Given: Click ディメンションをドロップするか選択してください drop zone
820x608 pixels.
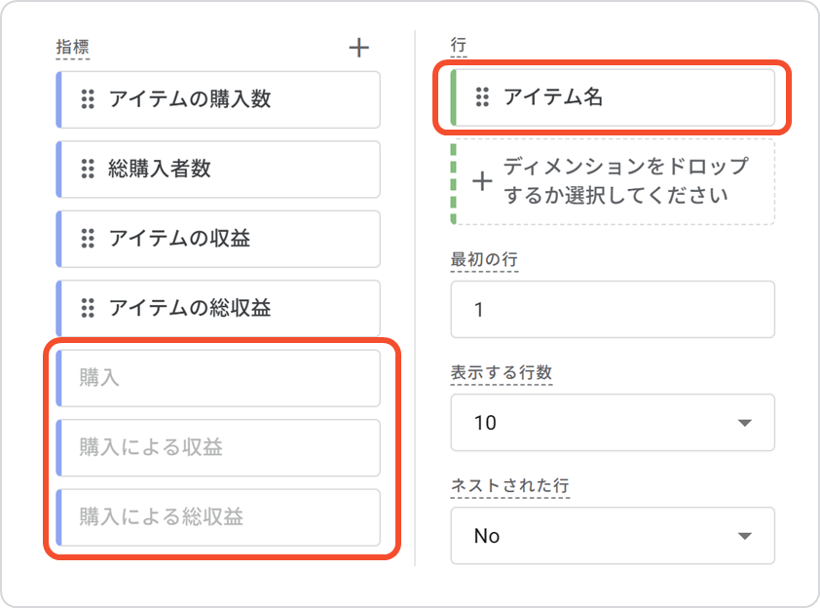Looking at the screenshot, I should pos(625,181).
